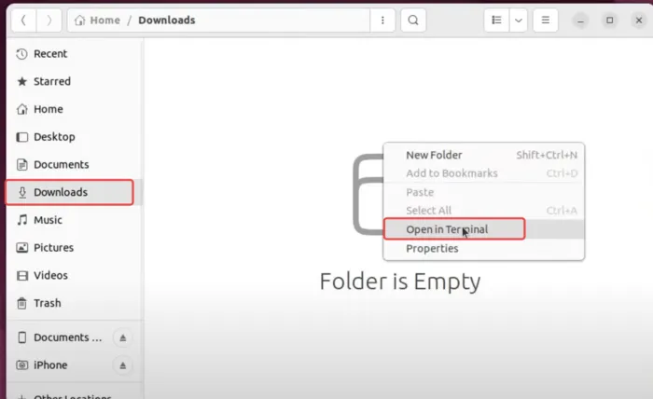Screen dimensions: 653x399
Task: Open Trash in the sidebar
Action: pyautogui.click(x=74, y=303)
